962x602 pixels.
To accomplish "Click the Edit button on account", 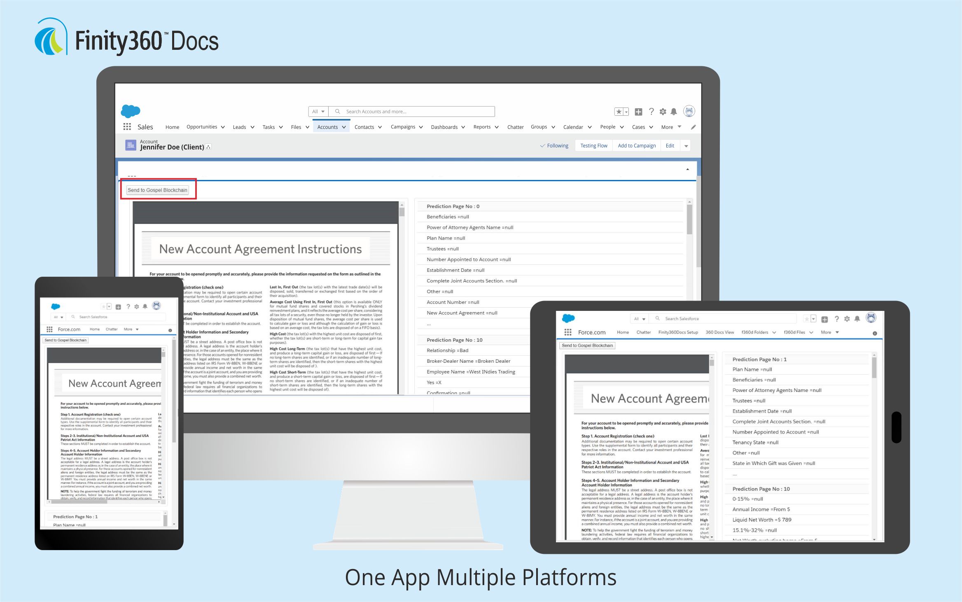I will pyautogui.click(x=670, y=146).
